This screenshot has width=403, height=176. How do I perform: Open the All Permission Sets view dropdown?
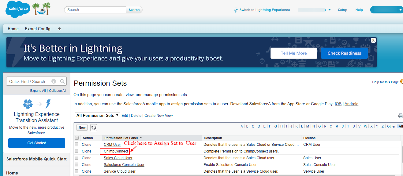point(97,116)
